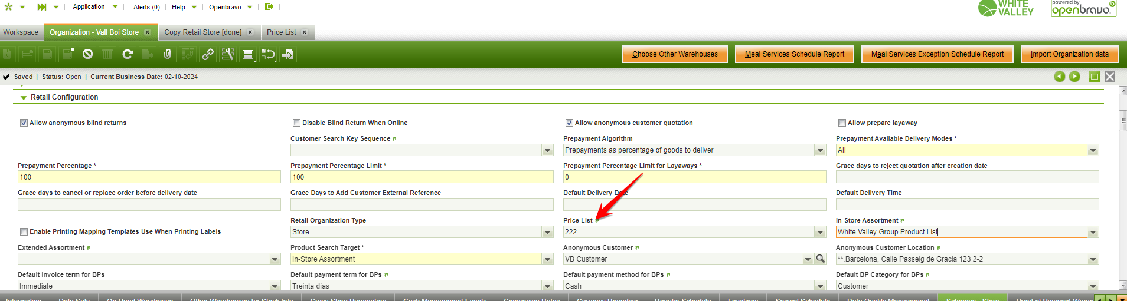Toggle Allow prepare layaway checkbox
Screen dimensions: 1127x301
(842, 123)
